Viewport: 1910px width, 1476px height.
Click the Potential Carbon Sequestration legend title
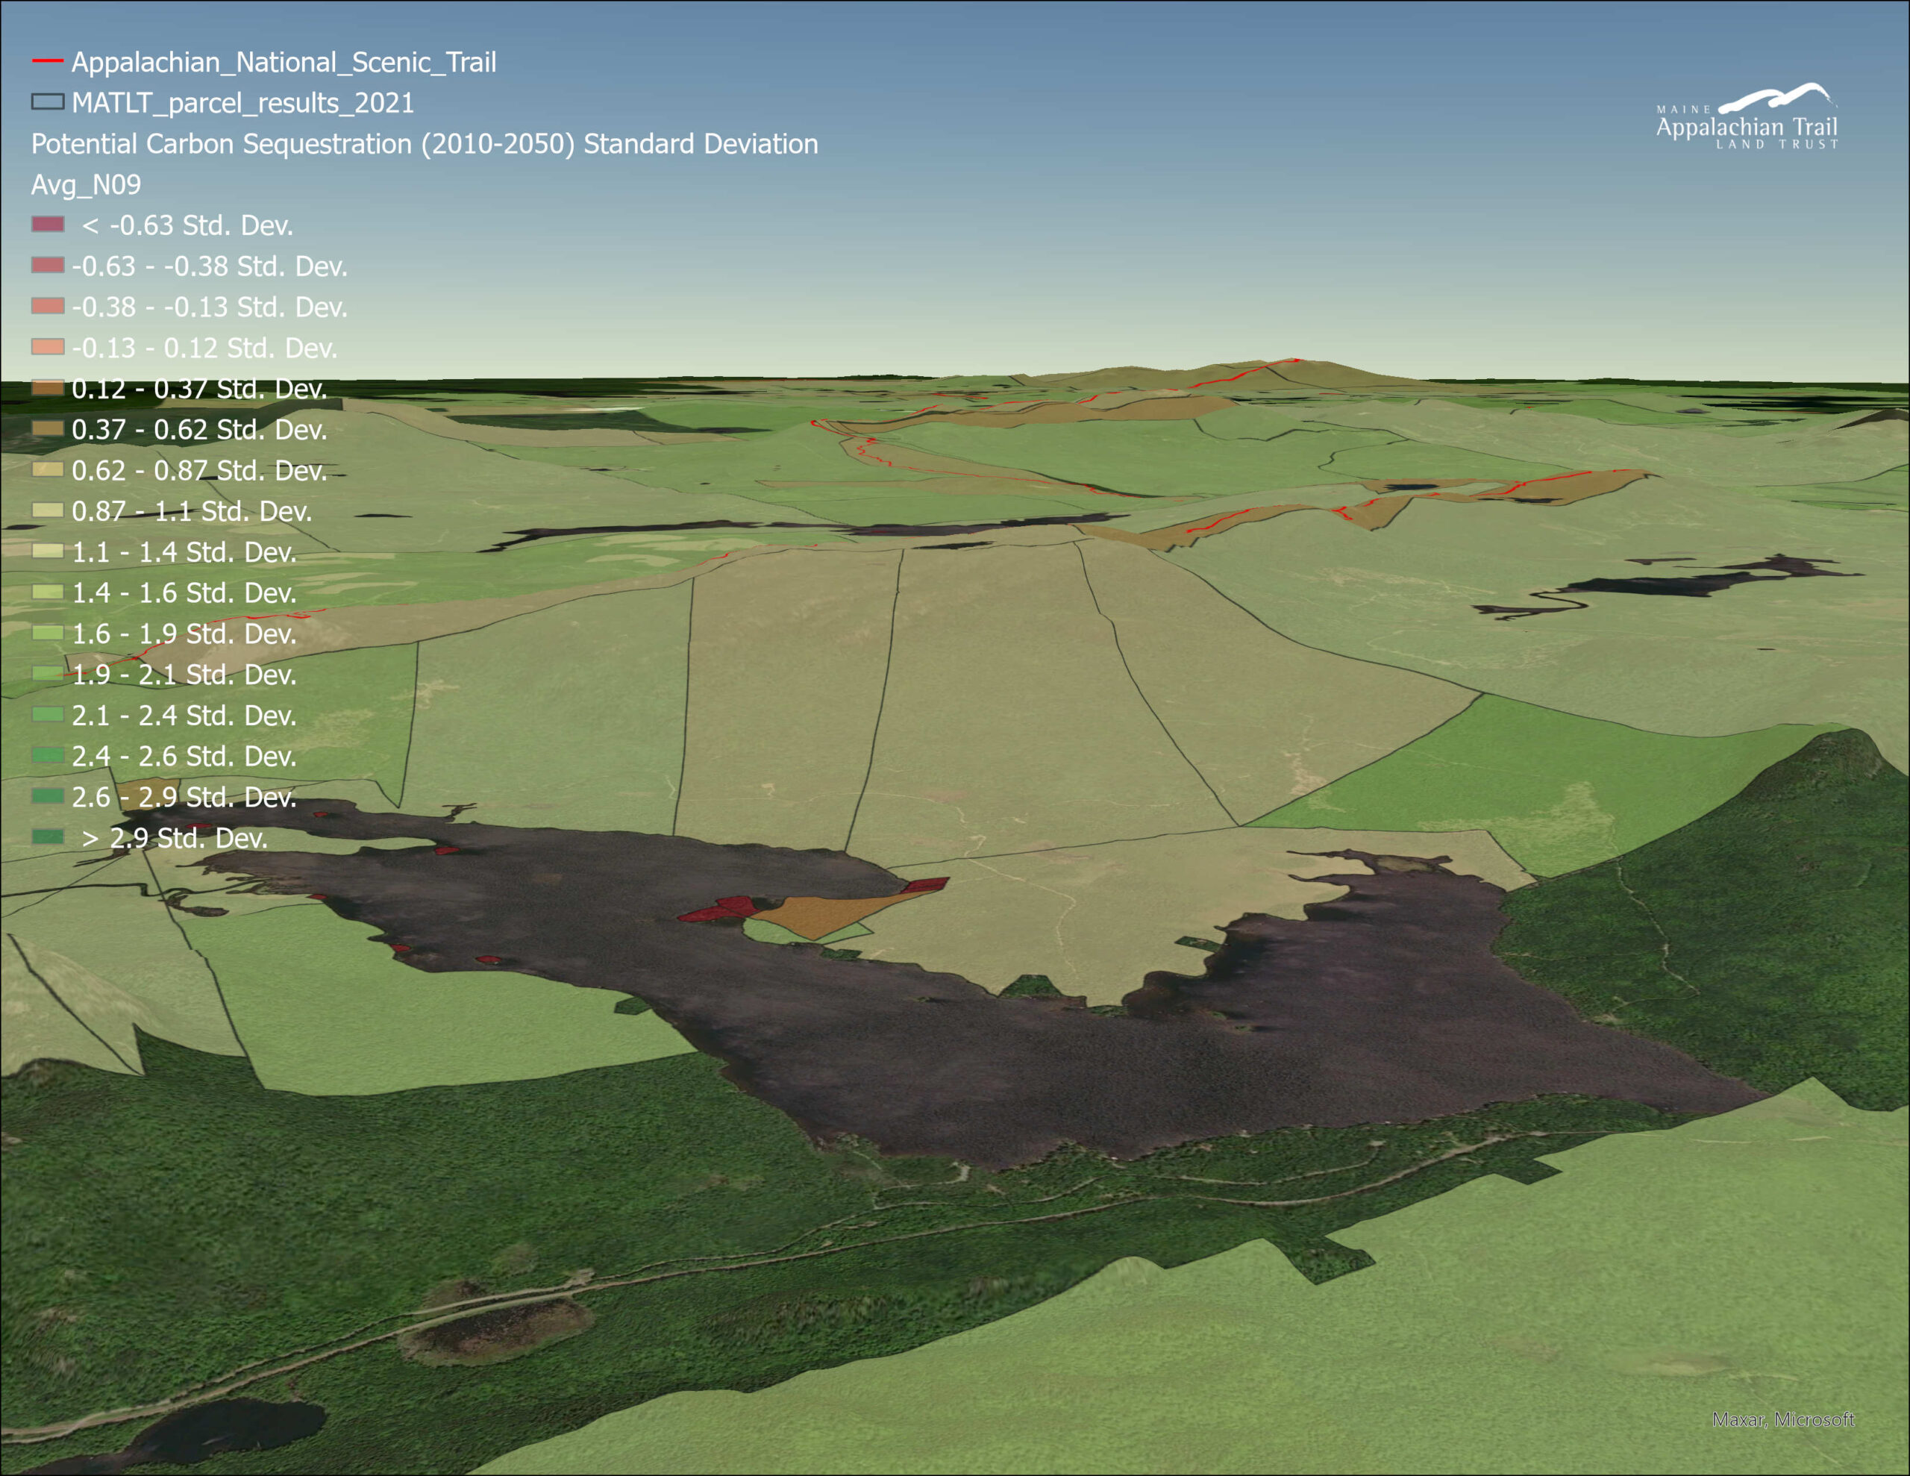424,143
